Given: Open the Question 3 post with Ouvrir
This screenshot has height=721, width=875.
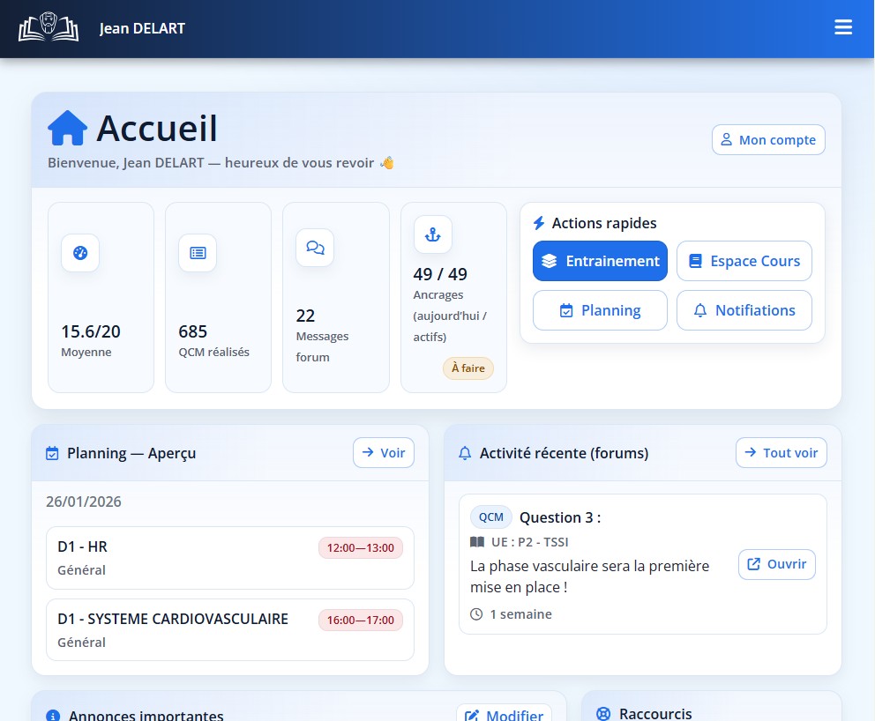Looking at the screenshot, I should 776,564.
